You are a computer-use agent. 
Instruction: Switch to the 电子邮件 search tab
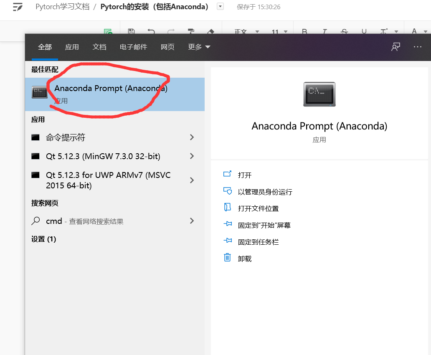click(133, 47)
